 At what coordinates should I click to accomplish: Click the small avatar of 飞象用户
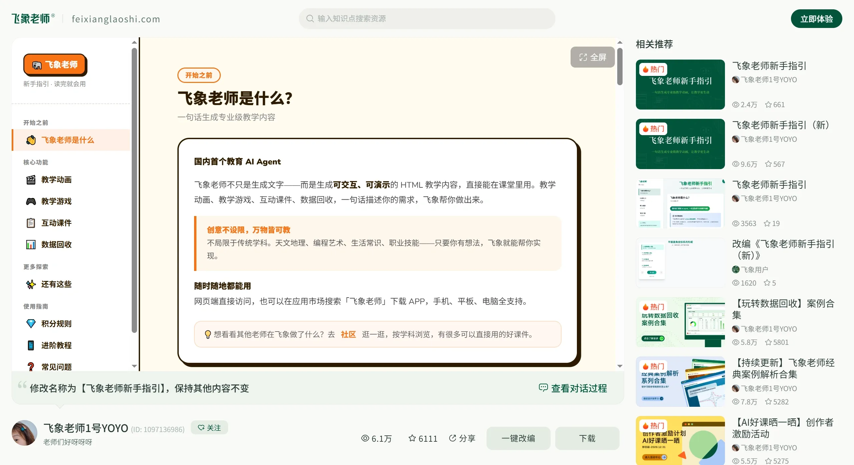736,270
